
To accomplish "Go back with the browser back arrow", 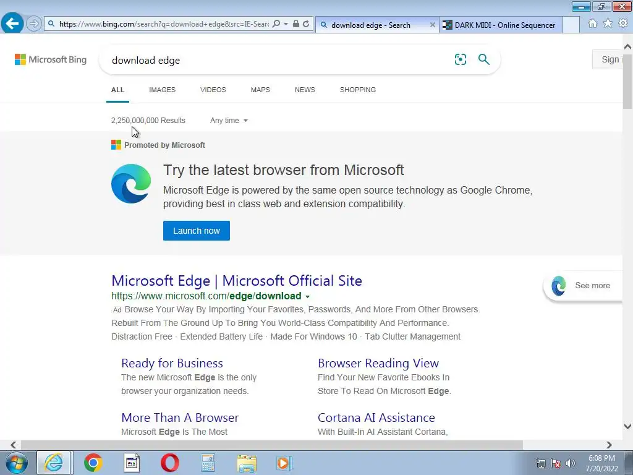I will point(12,24).
